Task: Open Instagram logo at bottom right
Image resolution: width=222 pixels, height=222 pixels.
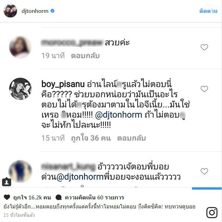Action: point(212,213)
